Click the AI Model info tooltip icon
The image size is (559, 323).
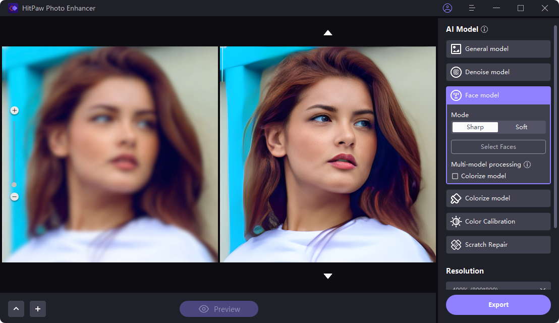(x=484, y=29)
